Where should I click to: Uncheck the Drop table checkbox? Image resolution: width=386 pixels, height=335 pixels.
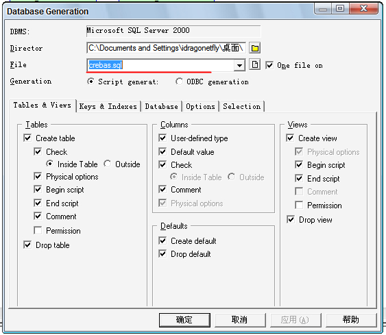click(27, 245)
